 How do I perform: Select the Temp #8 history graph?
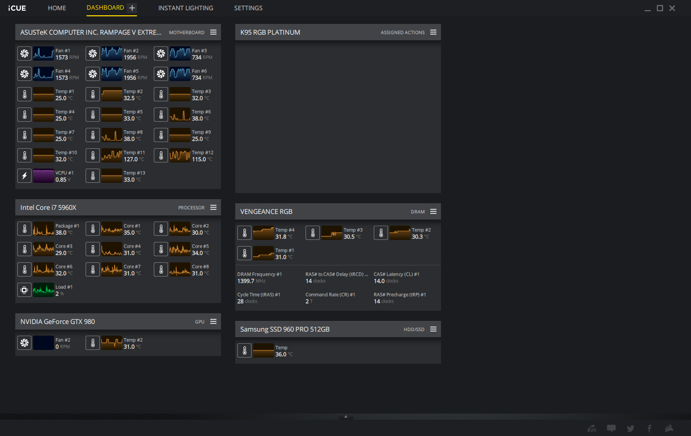[x=112, y=135]
